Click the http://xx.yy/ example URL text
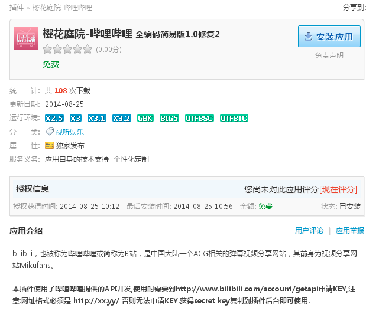This screenshot has width=366, height=321. (96, 301)
